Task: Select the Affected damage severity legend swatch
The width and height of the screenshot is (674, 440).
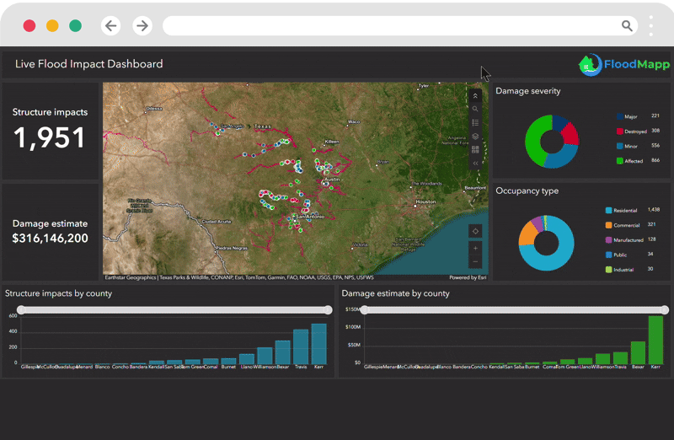Action: point(620,161)
